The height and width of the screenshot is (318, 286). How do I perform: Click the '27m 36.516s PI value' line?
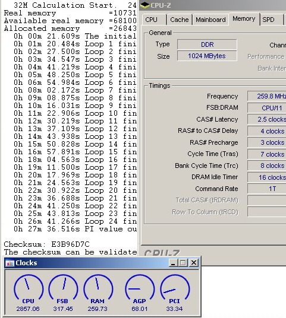(75, 229)
